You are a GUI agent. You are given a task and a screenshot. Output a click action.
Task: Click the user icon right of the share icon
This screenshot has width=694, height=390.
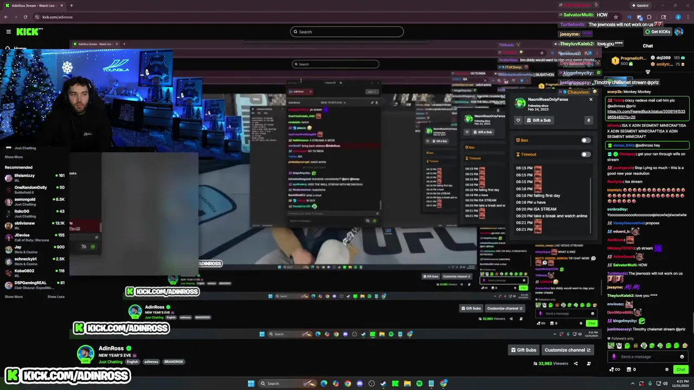click(589, 363)
